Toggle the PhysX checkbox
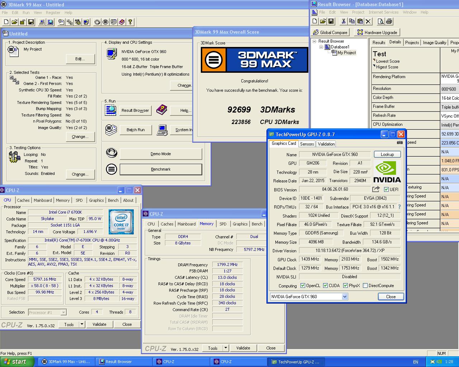459x367 pixels. (x=346, y=286)
